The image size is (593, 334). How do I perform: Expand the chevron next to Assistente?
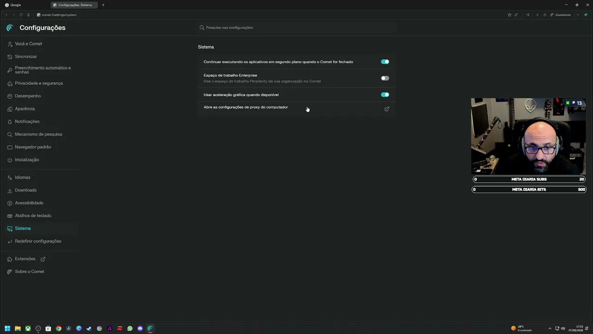[578, 15]
